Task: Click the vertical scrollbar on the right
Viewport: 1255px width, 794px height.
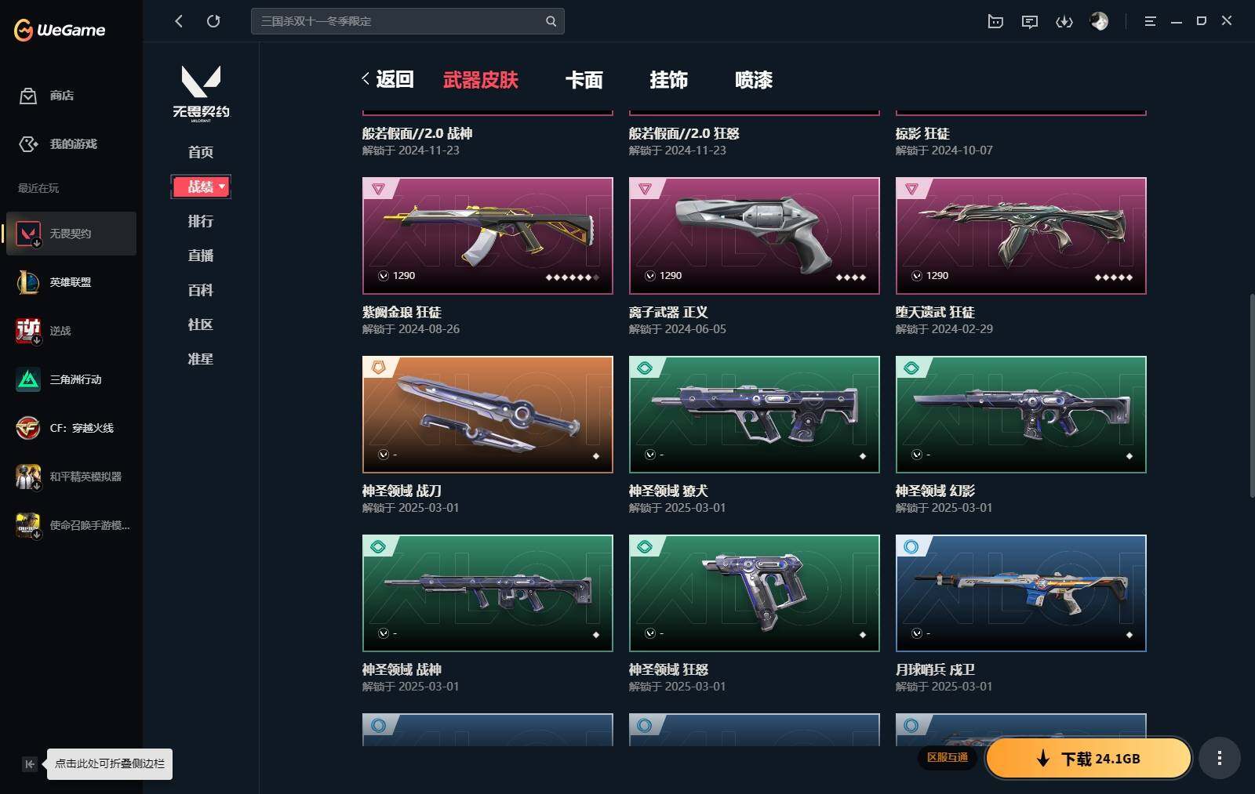Action: [x=1251, y=396]
